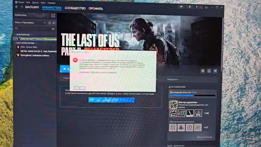Open third unlocked achievement blade icon
This screenshot has height=147, width=261.
(x=190, y=113)
